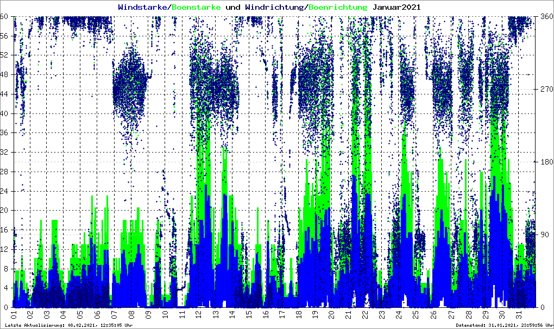Screen dimensions: 554x329
Task: Click the left axis value 24
Action: tap(4, 191)
